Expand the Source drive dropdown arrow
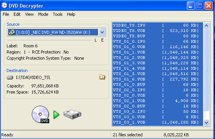 pyautogui.click(x=102, y=32)
